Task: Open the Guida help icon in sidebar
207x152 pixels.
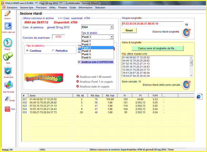Action: pos(7,99)
